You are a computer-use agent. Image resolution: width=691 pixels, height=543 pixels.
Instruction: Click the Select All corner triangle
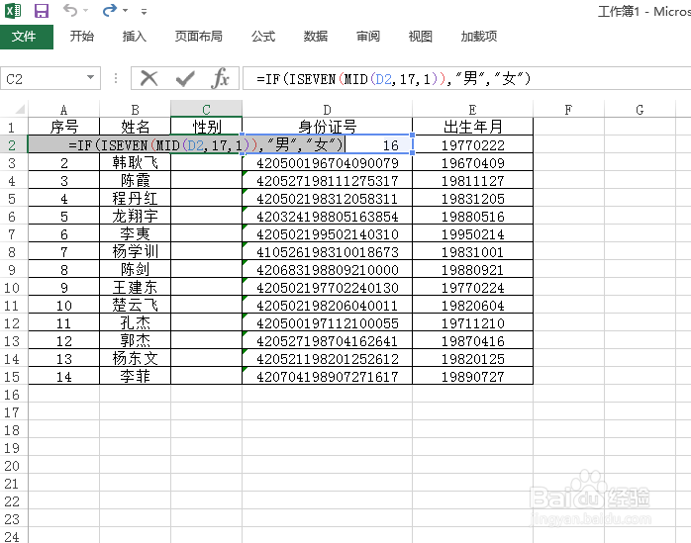point(20,109)
